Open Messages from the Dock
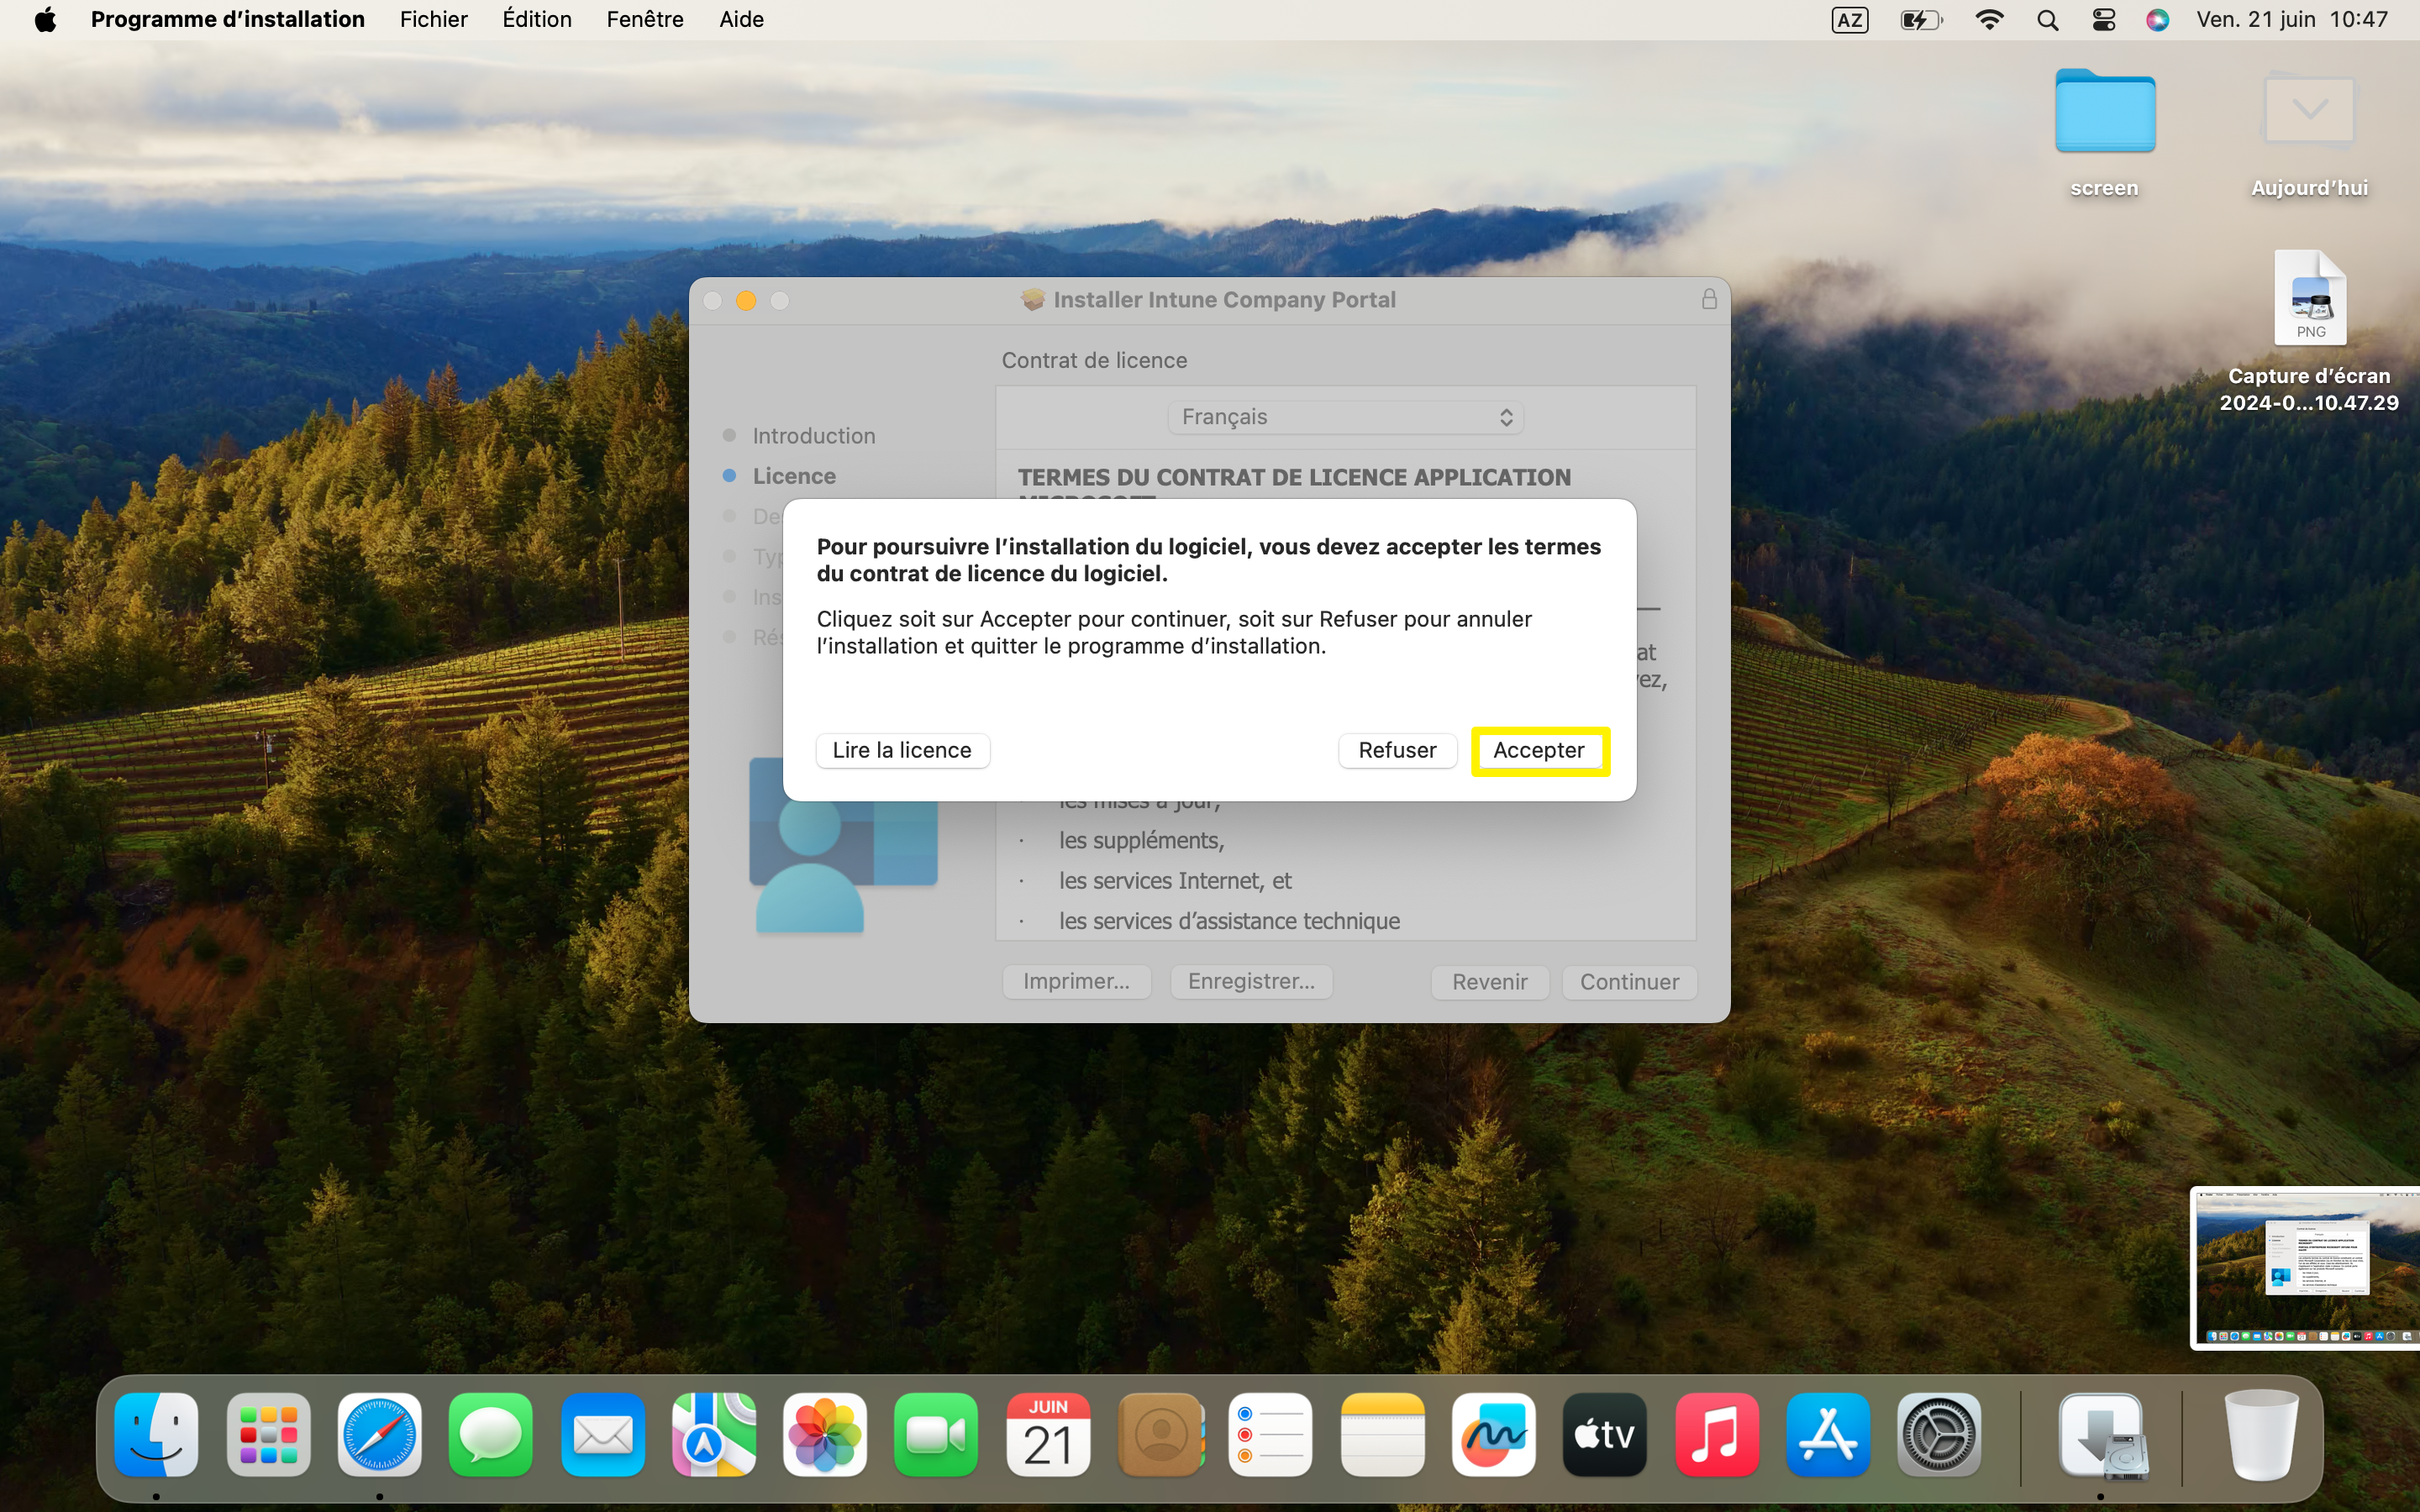 tap(491, 1435)
